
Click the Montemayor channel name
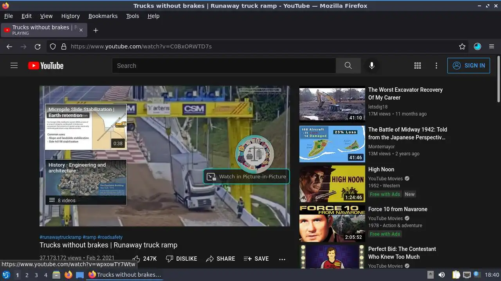point(381,147)
